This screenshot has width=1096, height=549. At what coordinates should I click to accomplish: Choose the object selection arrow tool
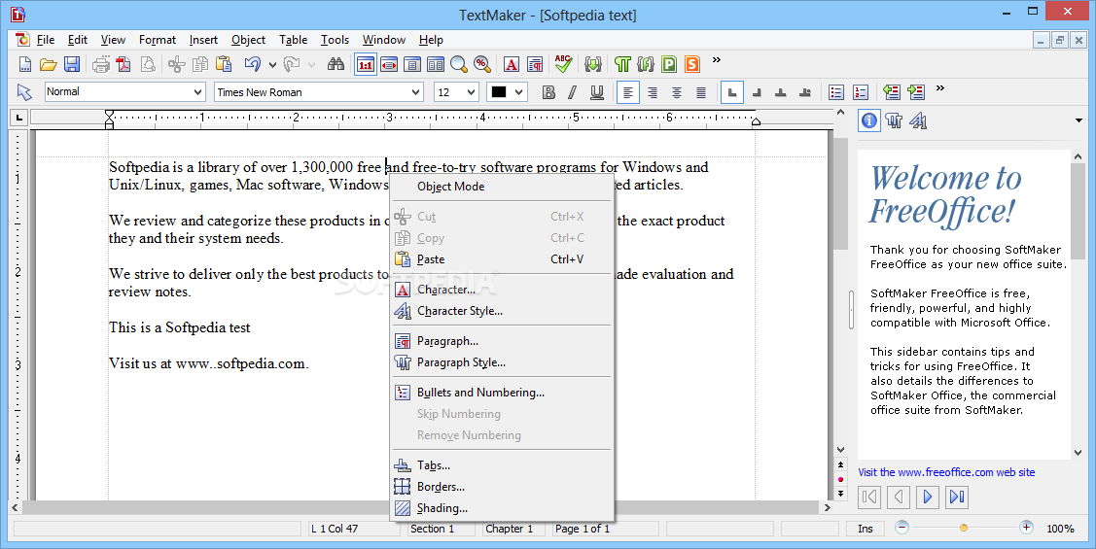click(24, 92)
